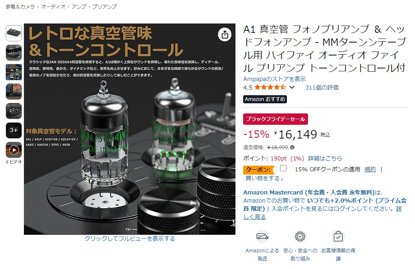This screenshot has width=415, height=269.
Task: Open the 家電&カメラ breadcrumb
Action: click(x=20, y=6)
